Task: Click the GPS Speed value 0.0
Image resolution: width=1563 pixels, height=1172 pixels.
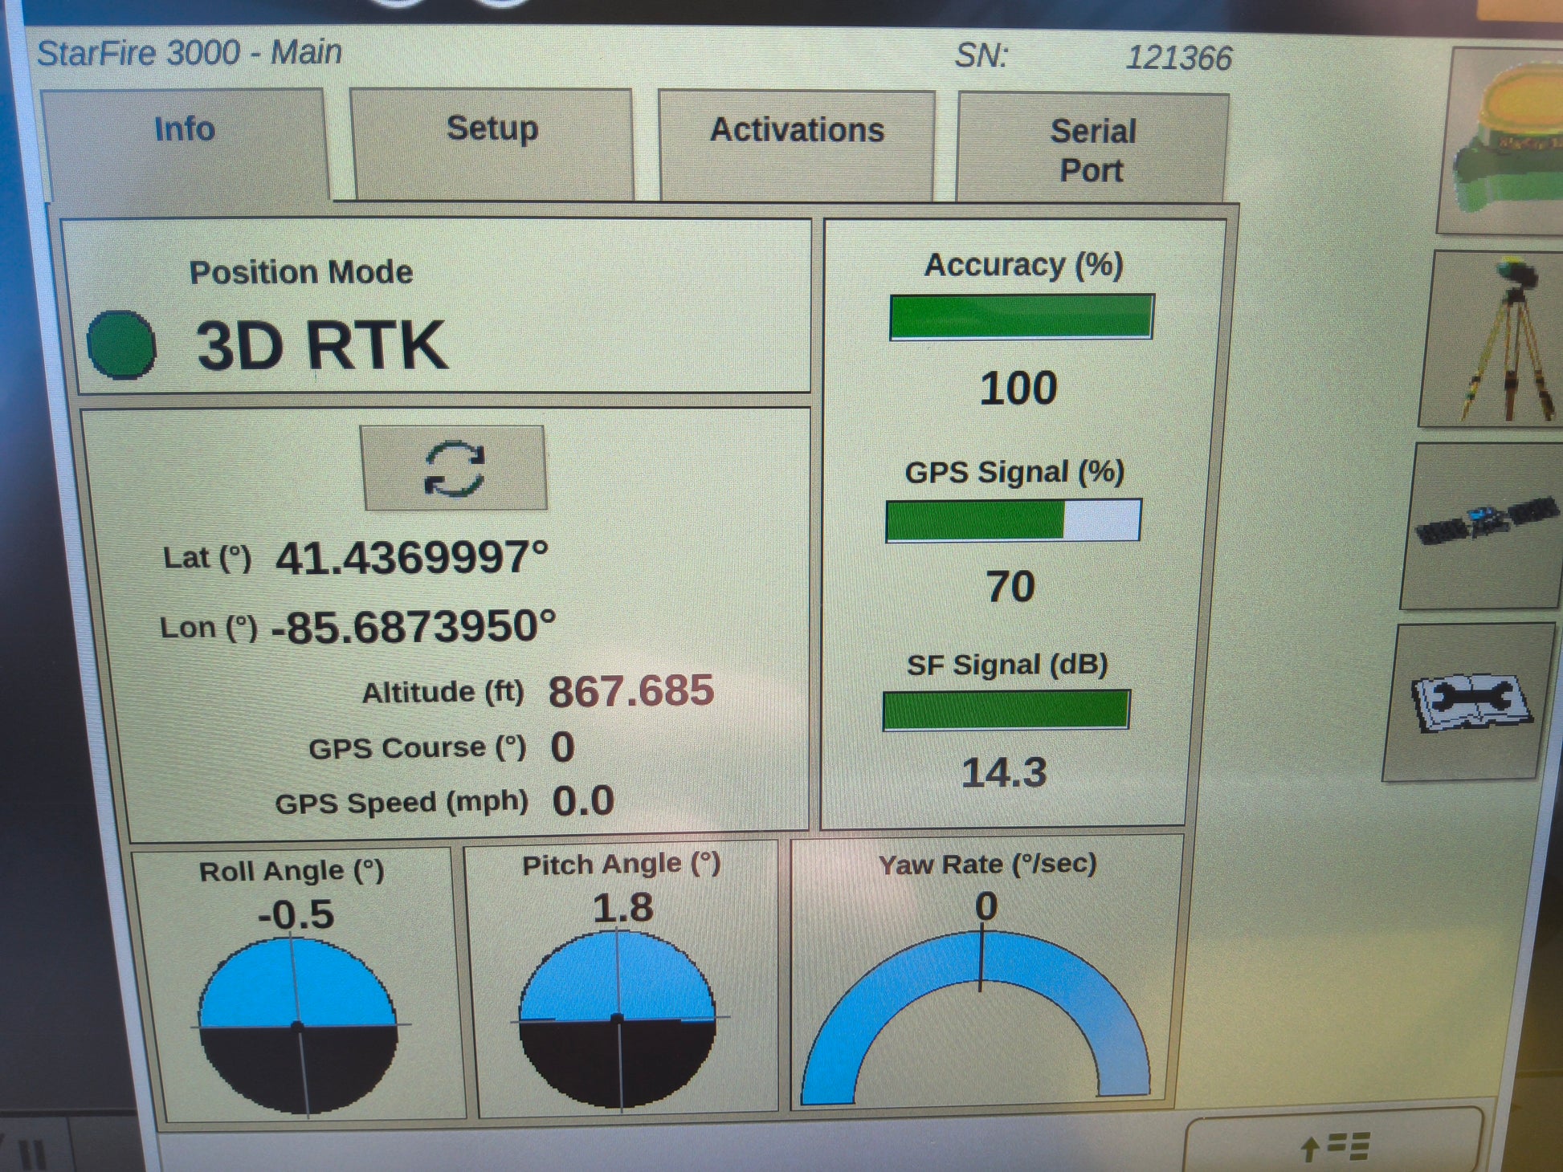Action: coord(583,800)
